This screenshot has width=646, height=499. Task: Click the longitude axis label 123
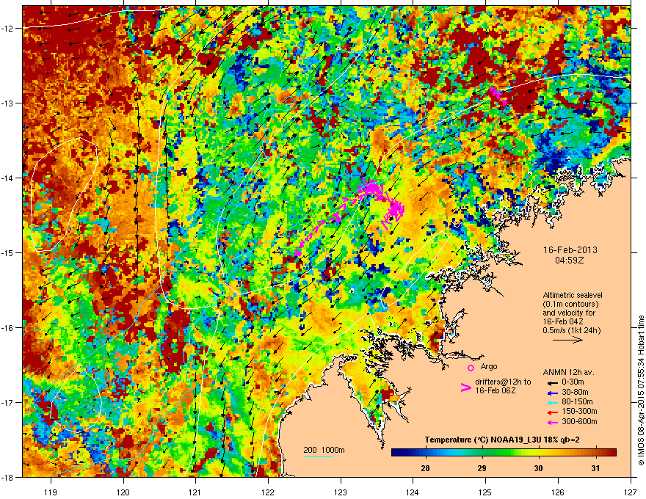point(341,492)
